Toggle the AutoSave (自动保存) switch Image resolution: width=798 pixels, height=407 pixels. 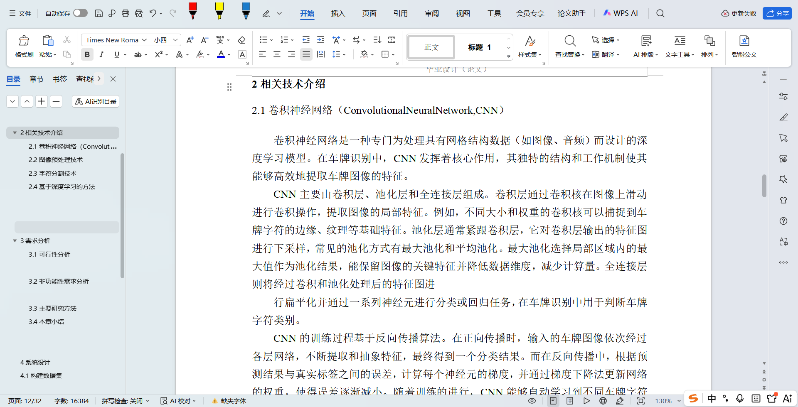point(80,13)
